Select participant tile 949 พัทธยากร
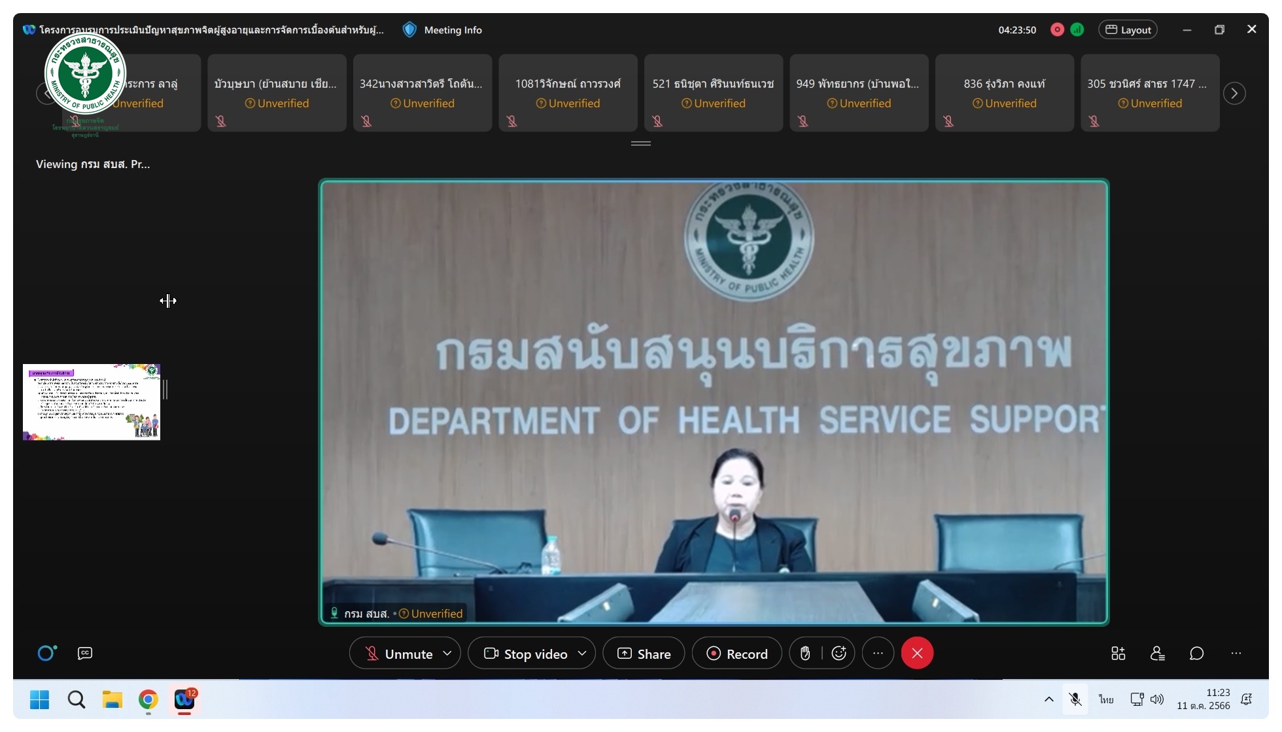Image resolution: width=1282 pixels, height=732 pixels. tap(859, 93)
